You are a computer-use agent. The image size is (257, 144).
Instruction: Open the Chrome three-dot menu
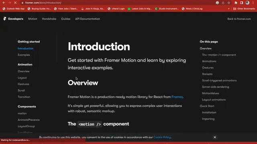(253, 3)
